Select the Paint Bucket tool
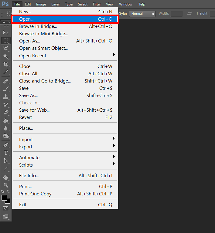 [x=6, y=120]
